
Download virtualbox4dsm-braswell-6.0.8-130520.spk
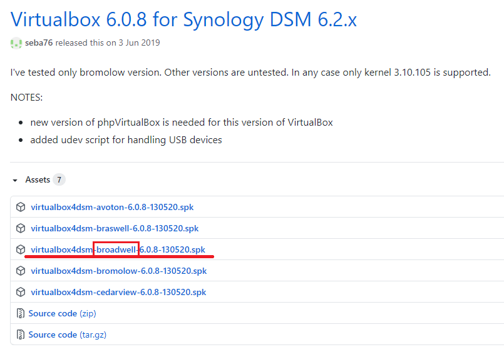115,228
